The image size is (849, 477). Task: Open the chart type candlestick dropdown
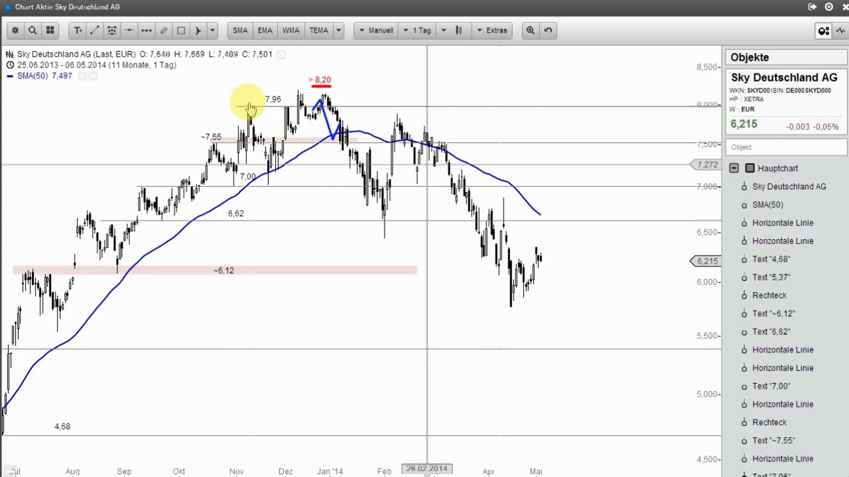coord(454,30)
